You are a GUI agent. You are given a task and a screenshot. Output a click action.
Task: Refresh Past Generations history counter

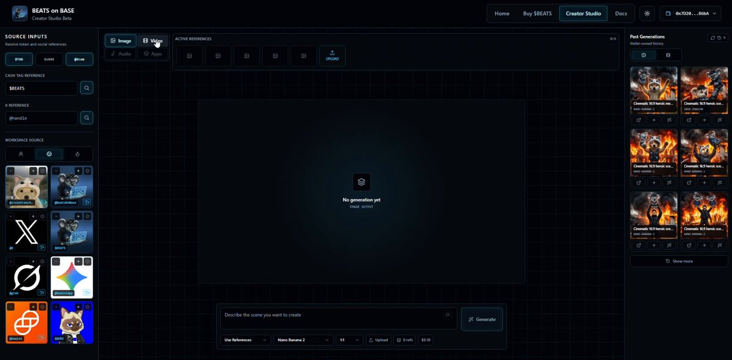point(718,38)
